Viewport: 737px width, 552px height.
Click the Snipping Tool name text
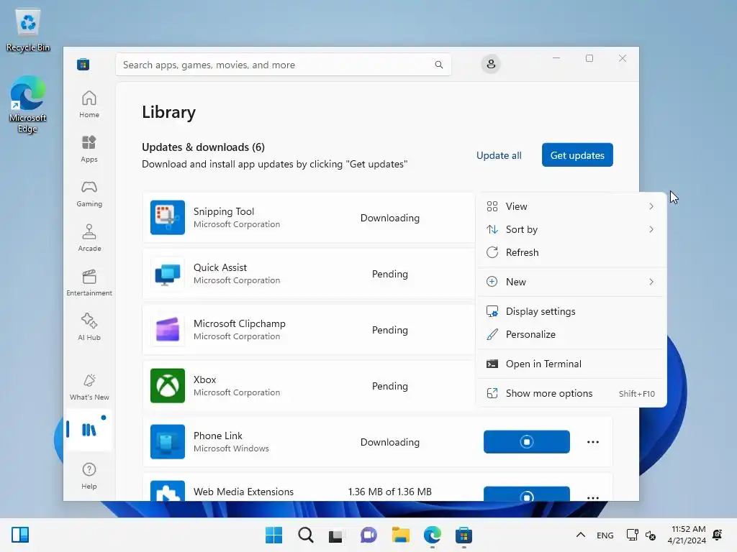click(224, 212)
